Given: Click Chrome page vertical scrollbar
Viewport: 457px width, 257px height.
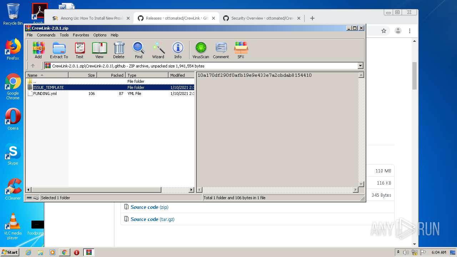Looking at the screenshot, I should [x=415, y=76].
